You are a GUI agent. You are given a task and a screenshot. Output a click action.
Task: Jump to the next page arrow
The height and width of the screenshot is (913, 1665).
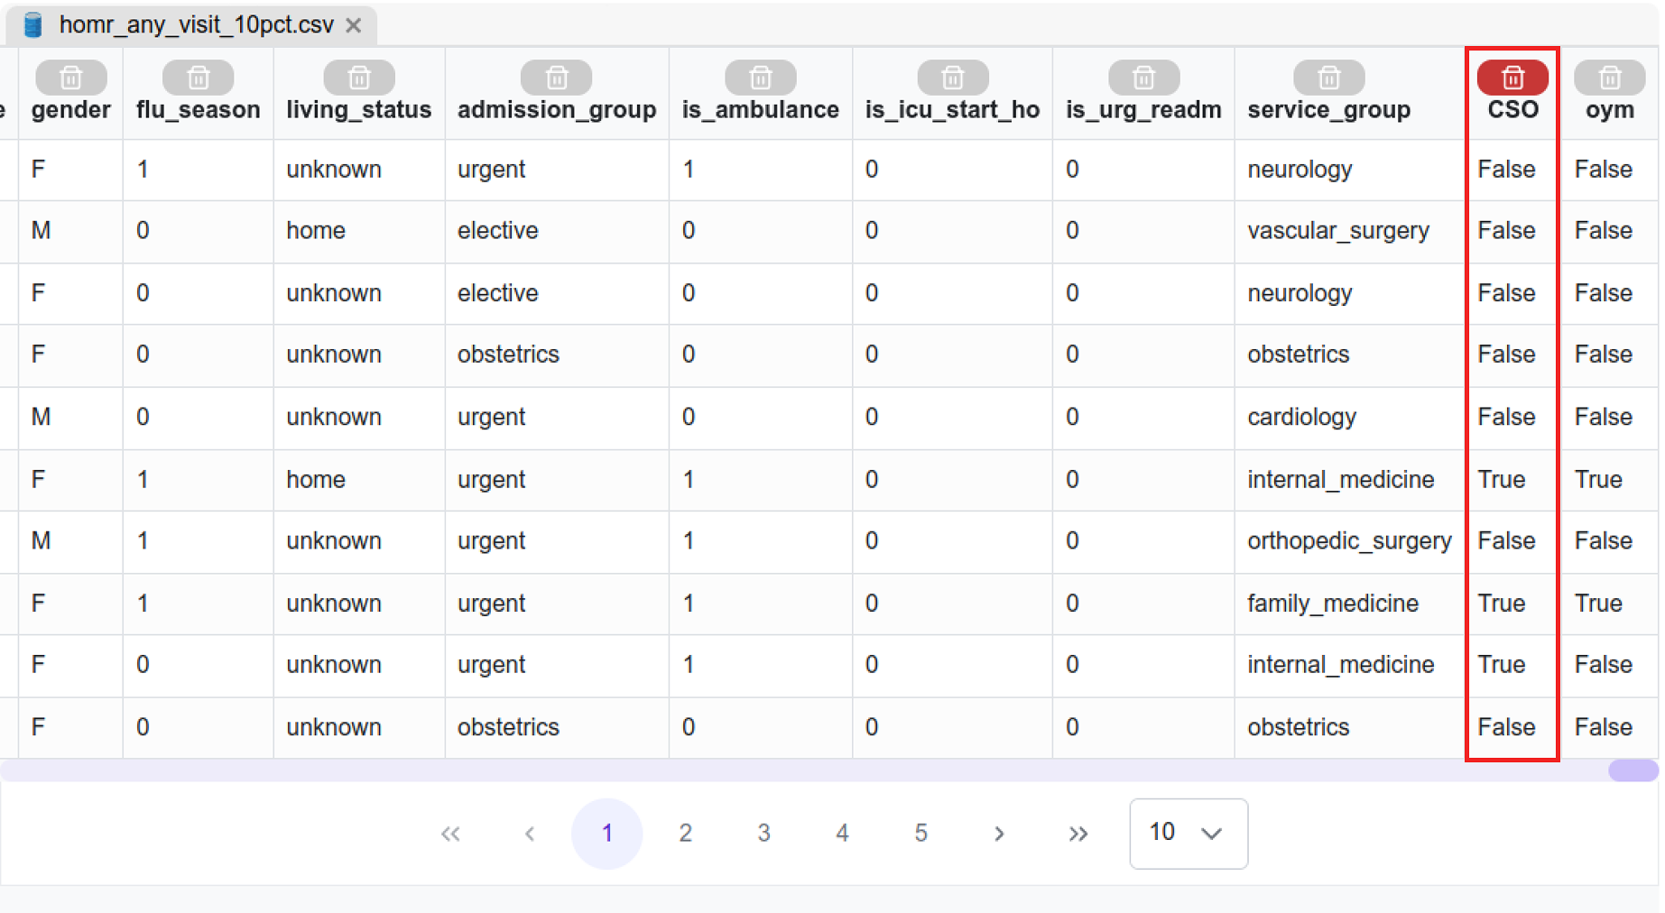[x=999, y=833]
